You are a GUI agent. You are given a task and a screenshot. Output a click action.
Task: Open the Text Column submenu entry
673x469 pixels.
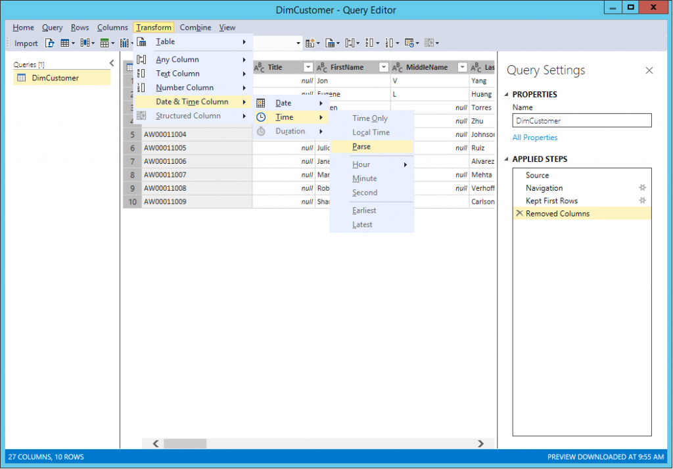193,74
